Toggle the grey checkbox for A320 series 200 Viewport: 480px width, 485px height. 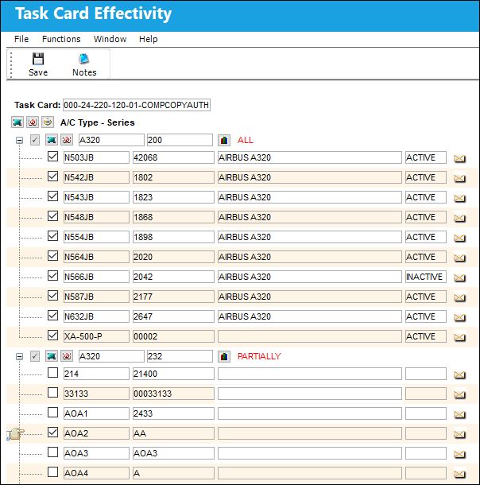(35, 140)
